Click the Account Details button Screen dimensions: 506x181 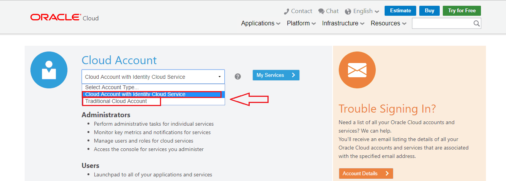click(x=366, y=173)
